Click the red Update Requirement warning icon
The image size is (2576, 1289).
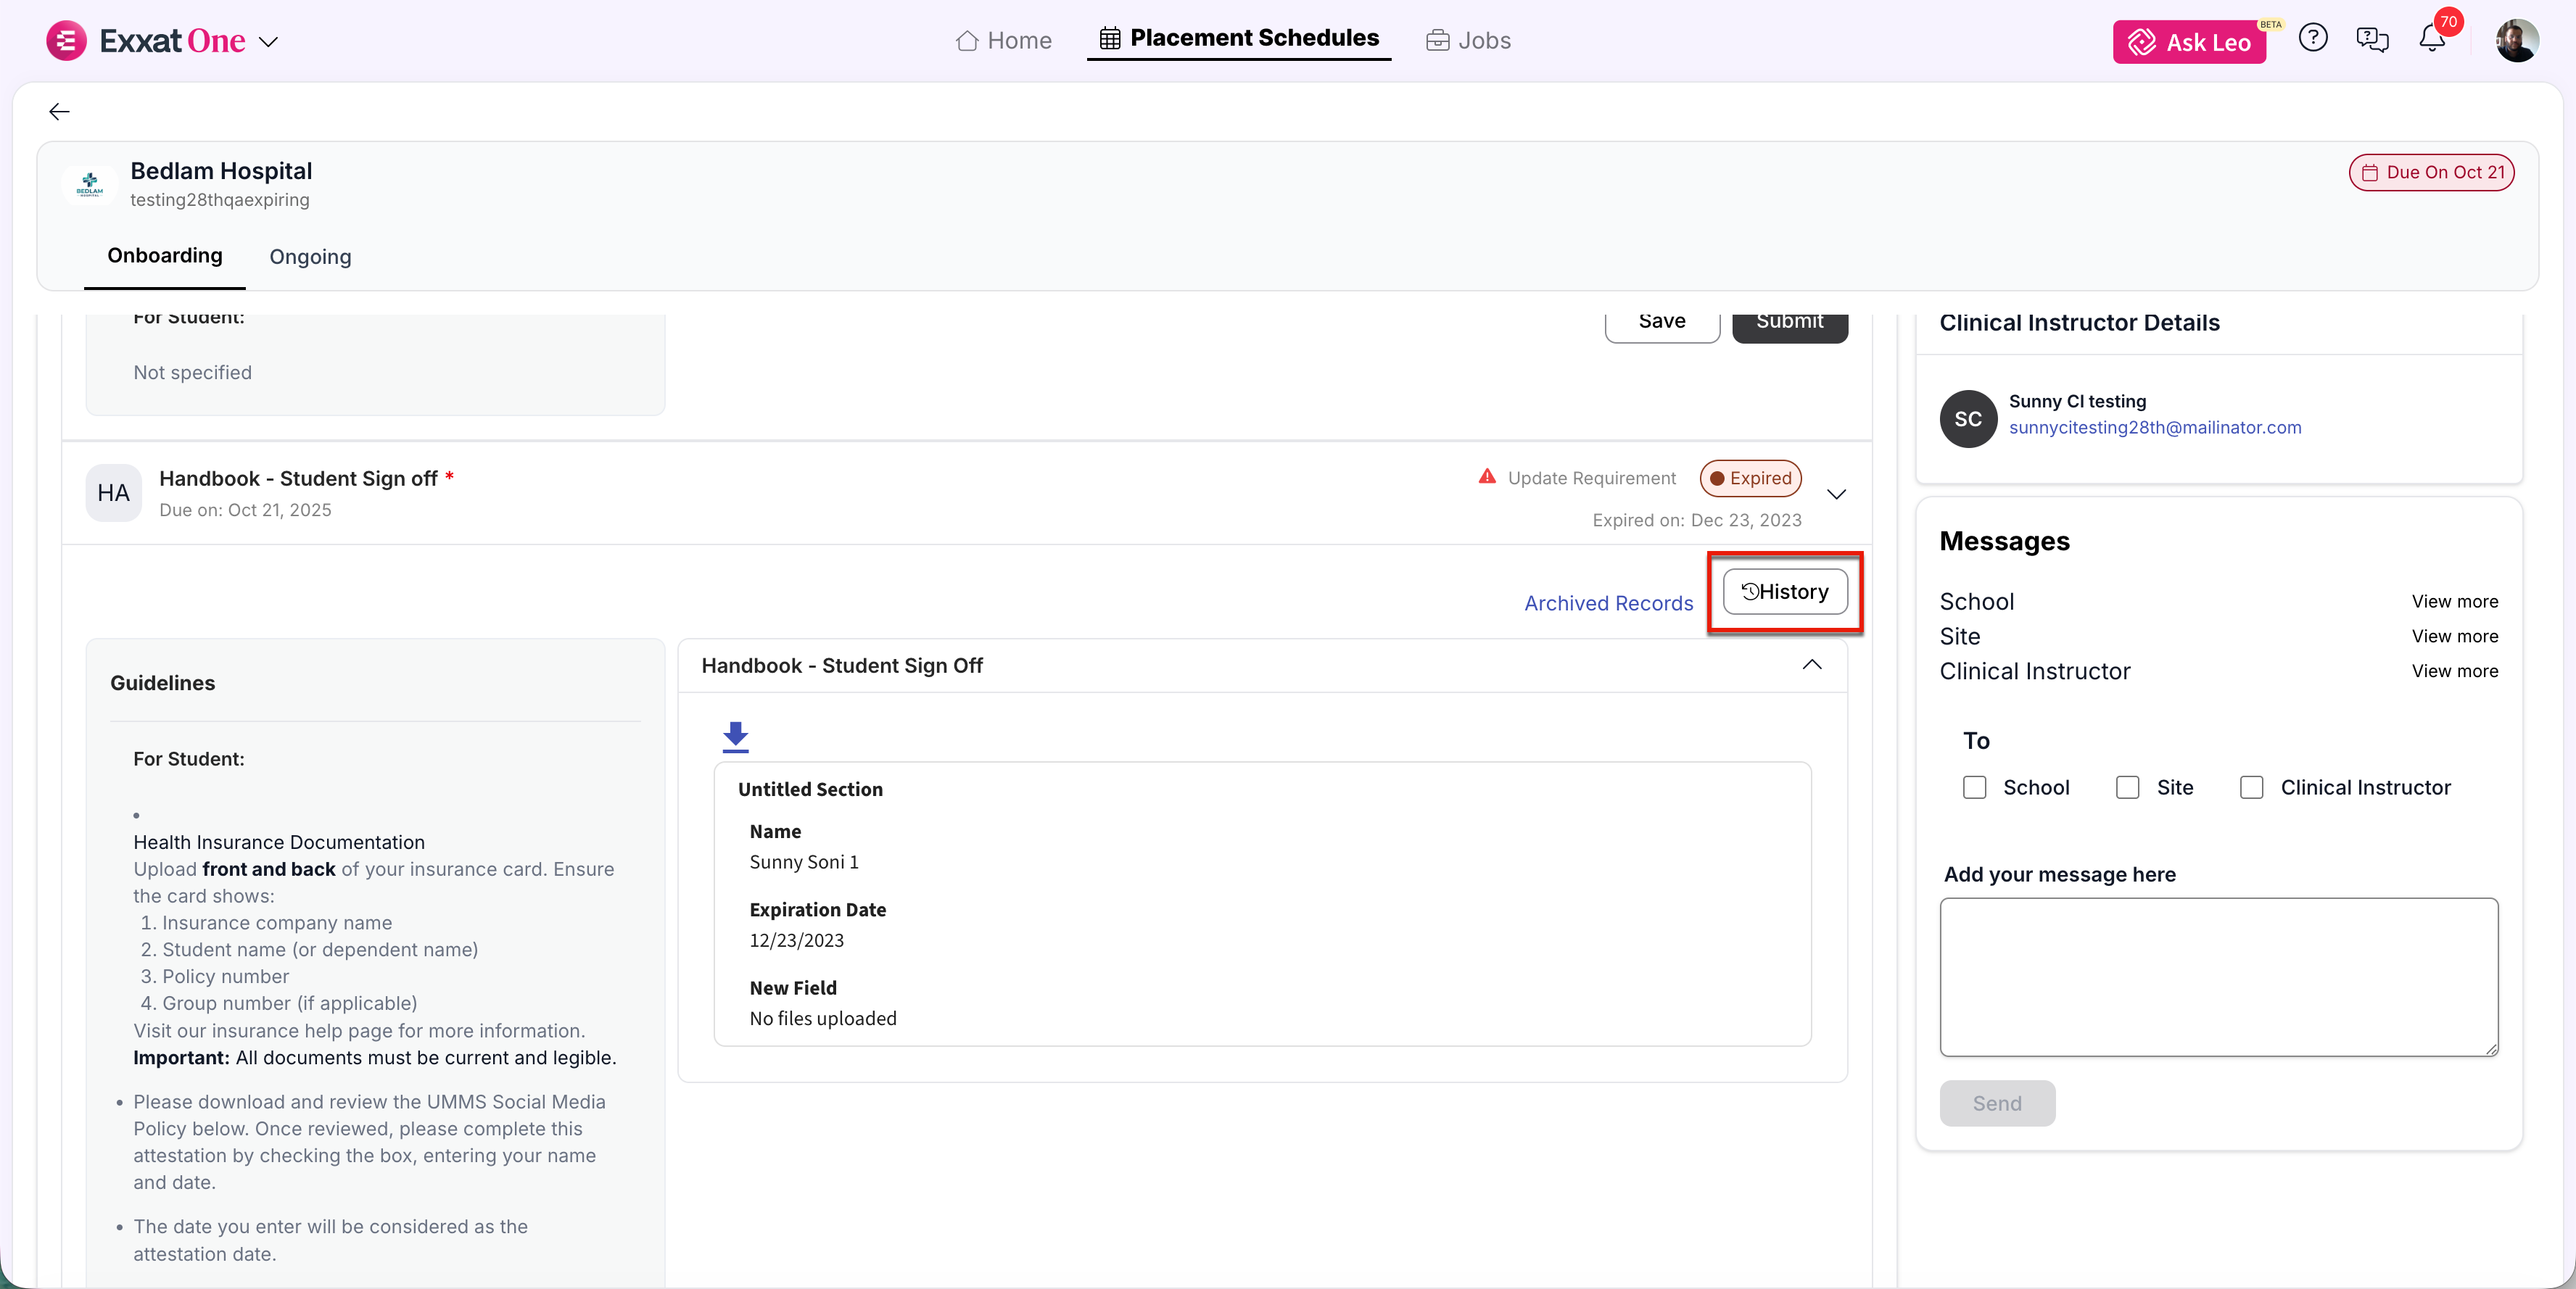tap(1487, 477)
